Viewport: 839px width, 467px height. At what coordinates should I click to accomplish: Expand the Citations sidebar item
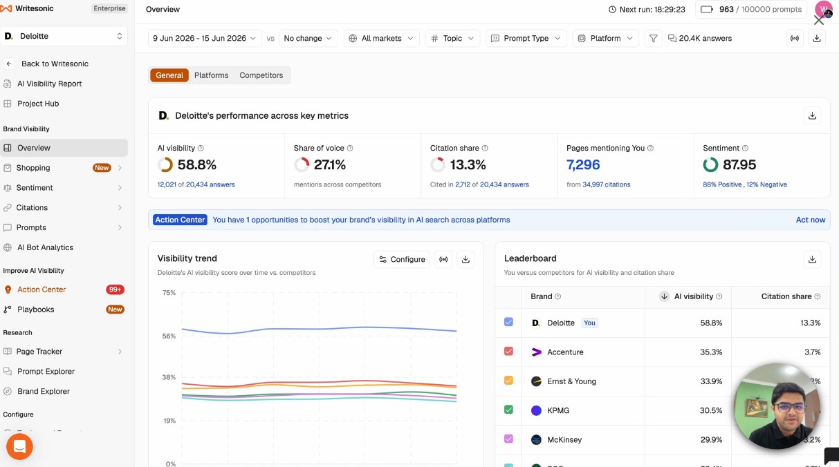point(120,208)
